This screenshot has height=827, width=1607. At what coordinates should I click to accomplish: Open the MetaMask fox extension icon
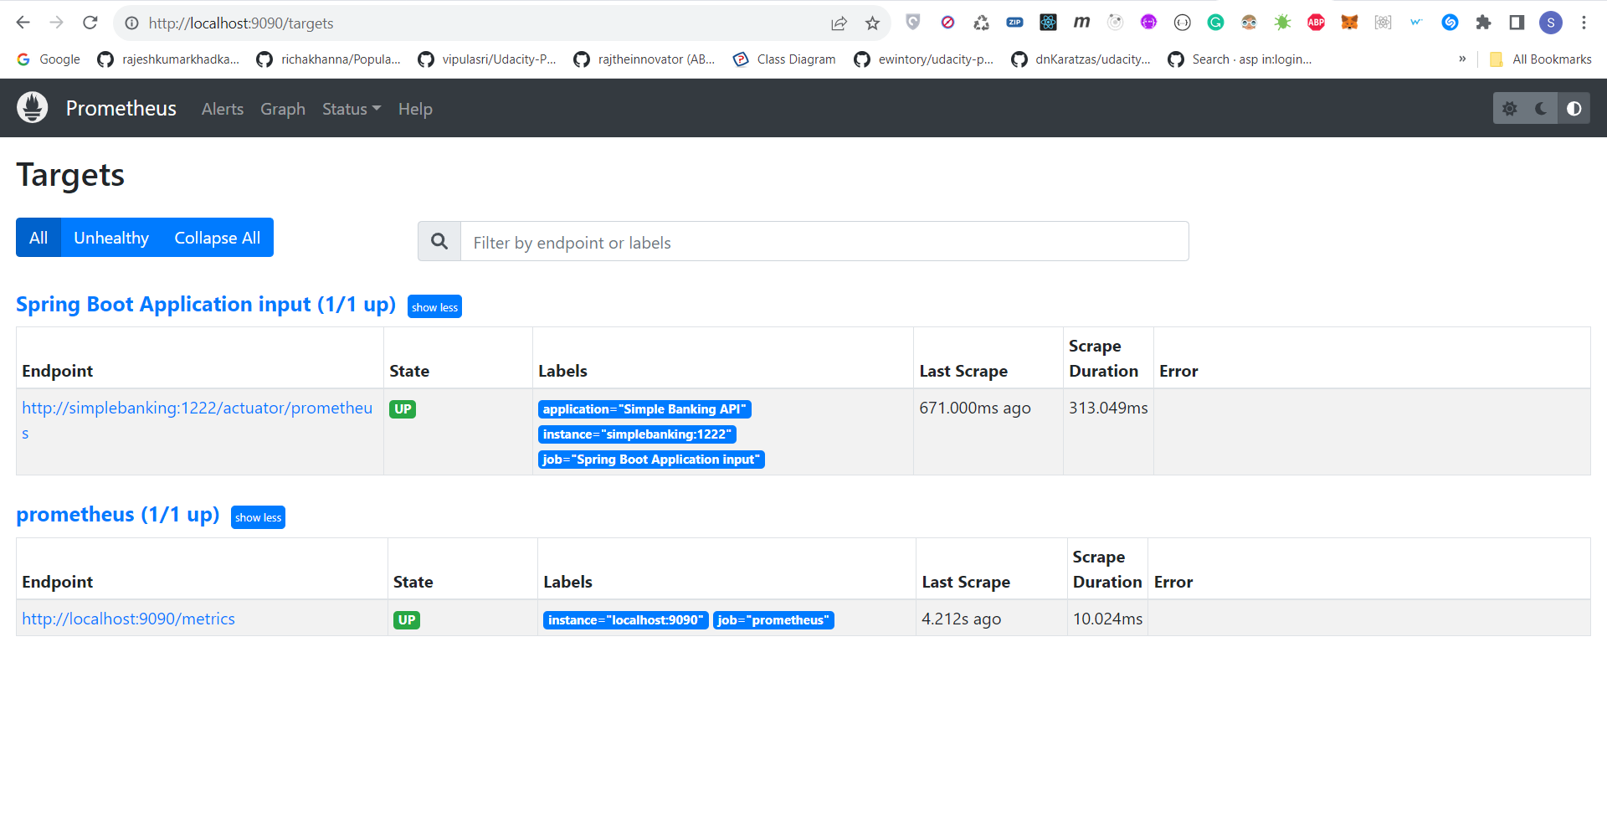pyautogui.click(x=1349, y=23)
